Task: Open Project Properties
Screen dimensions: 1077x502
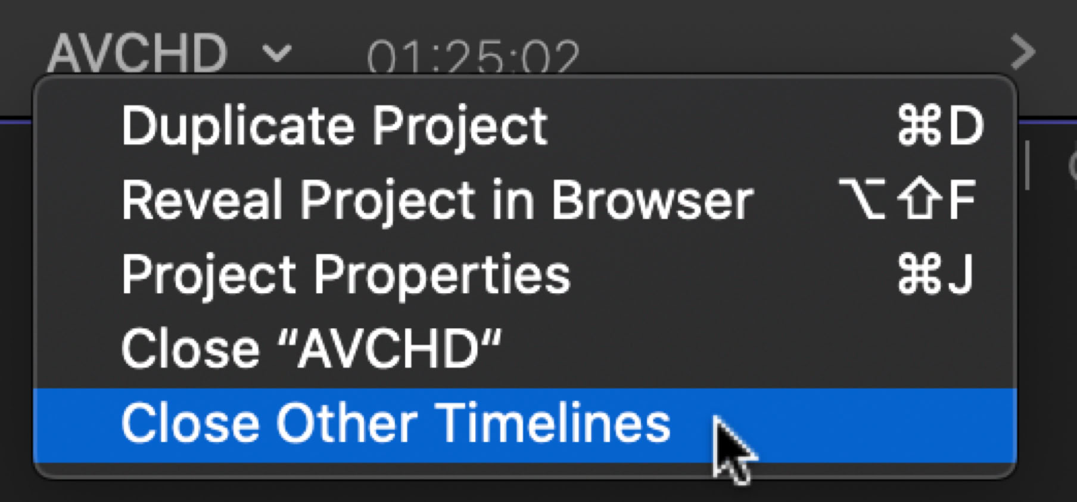Action: coord(345,275)
